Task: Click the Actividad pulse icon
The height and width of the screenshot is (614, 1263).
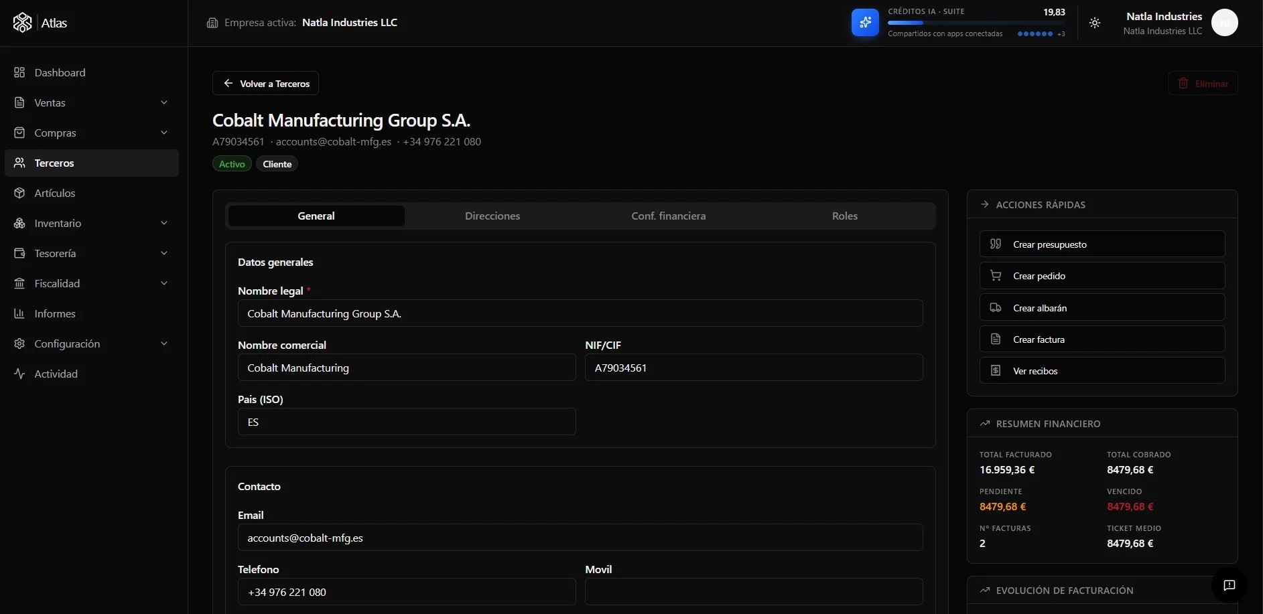Action: pos(19,374)
